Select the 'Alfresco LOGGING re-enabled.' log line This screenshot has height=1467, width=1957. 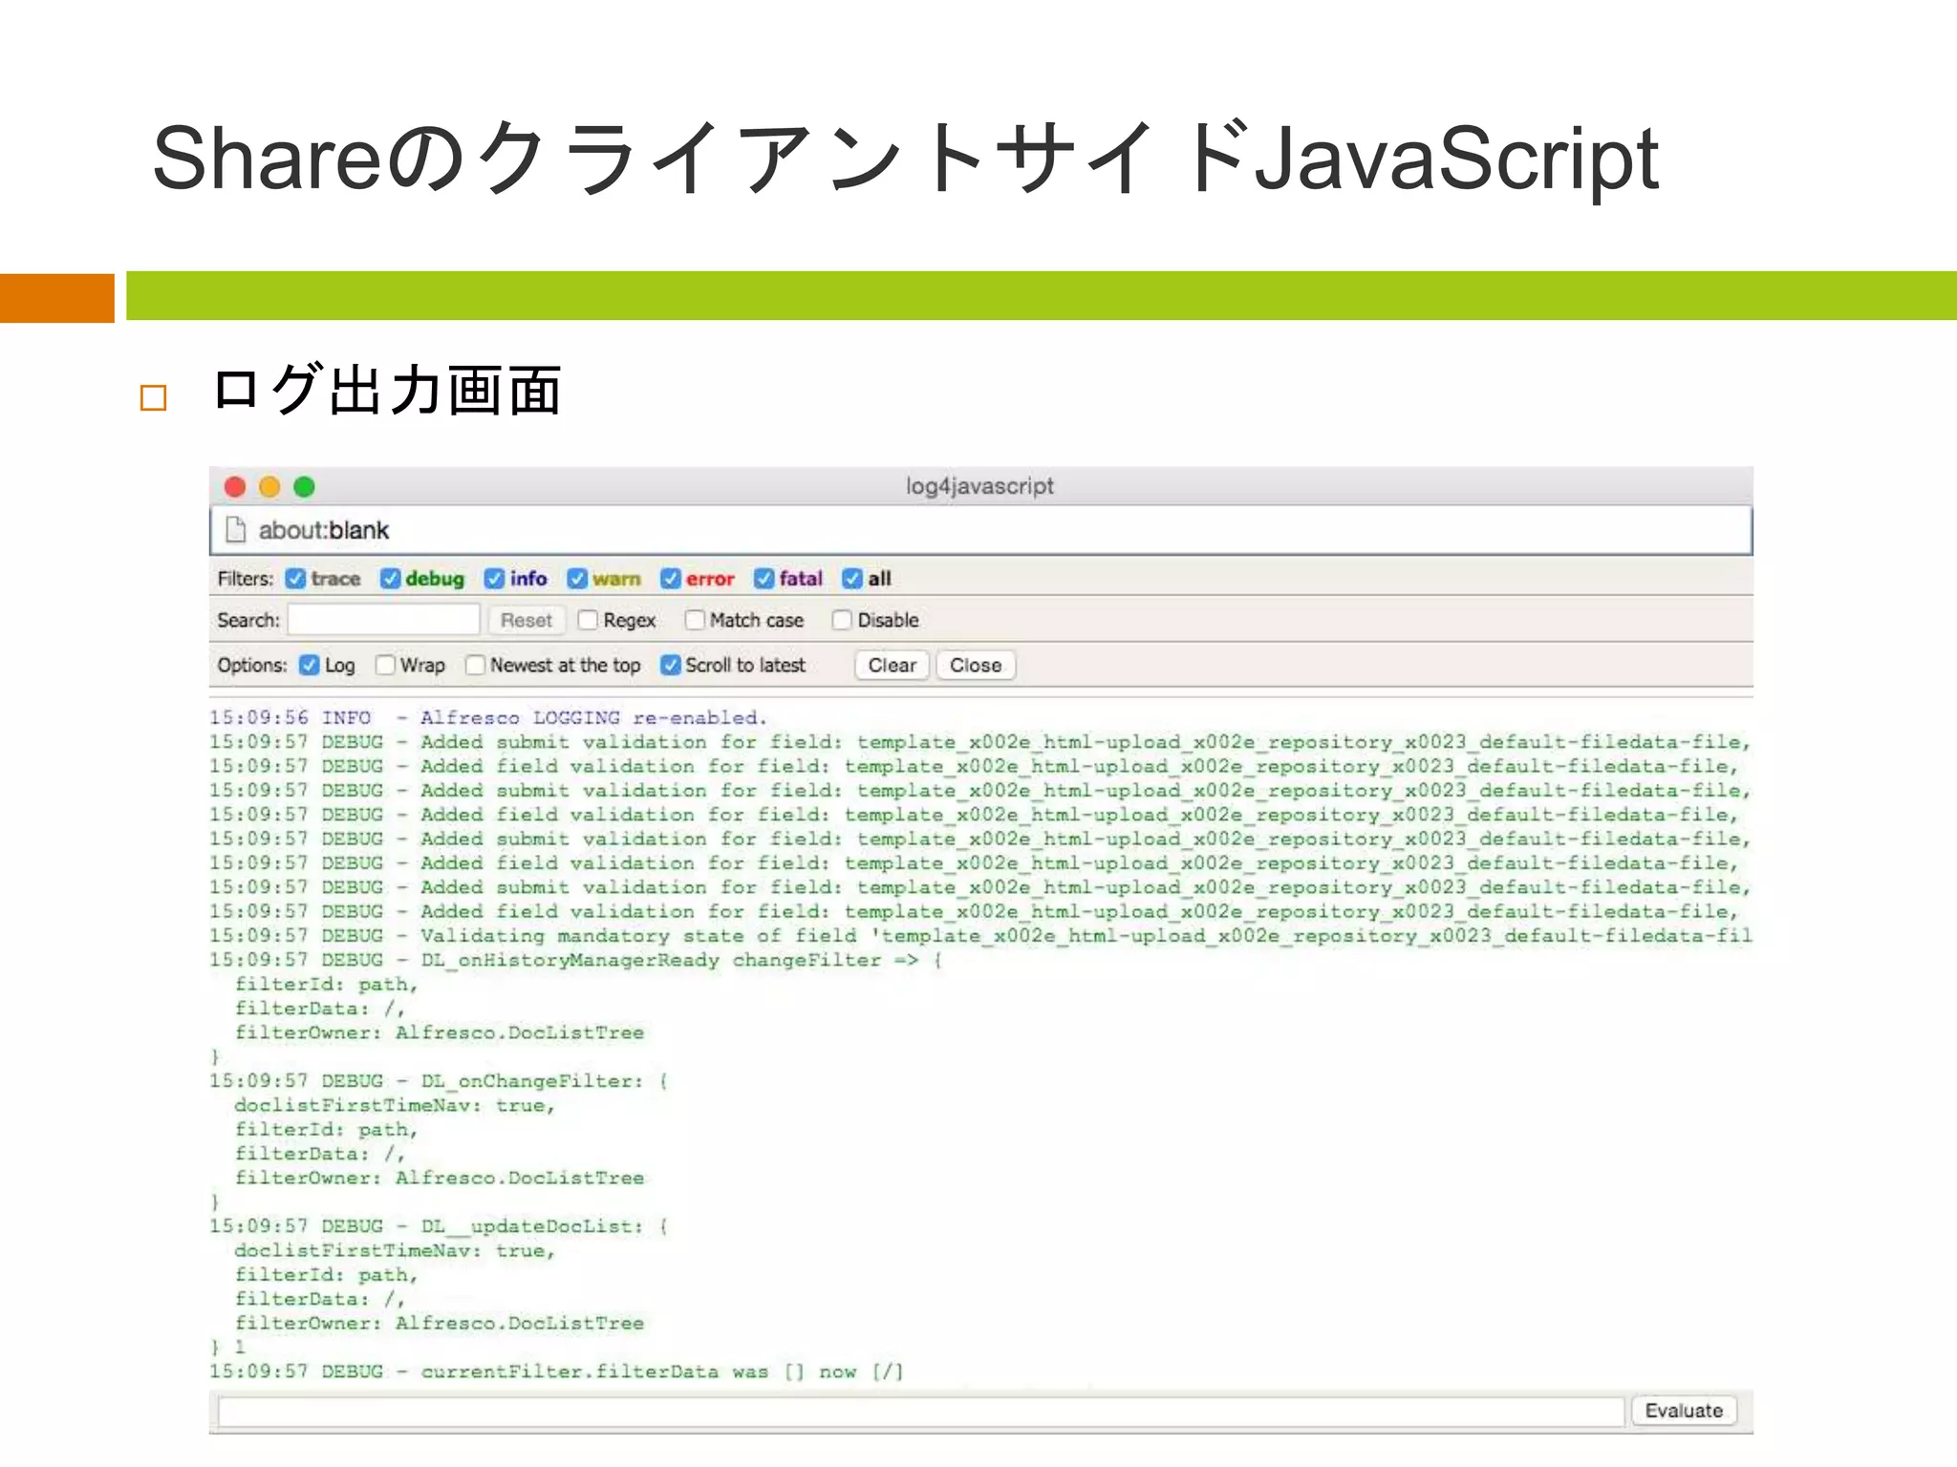point(488,717)
